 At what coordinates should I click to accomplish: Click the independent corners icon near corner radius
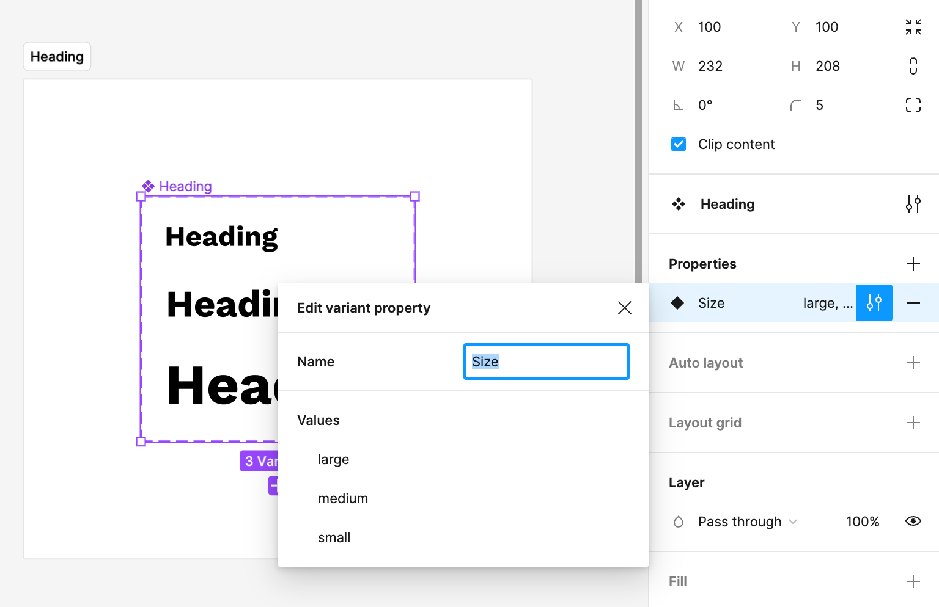click(913, 104)
